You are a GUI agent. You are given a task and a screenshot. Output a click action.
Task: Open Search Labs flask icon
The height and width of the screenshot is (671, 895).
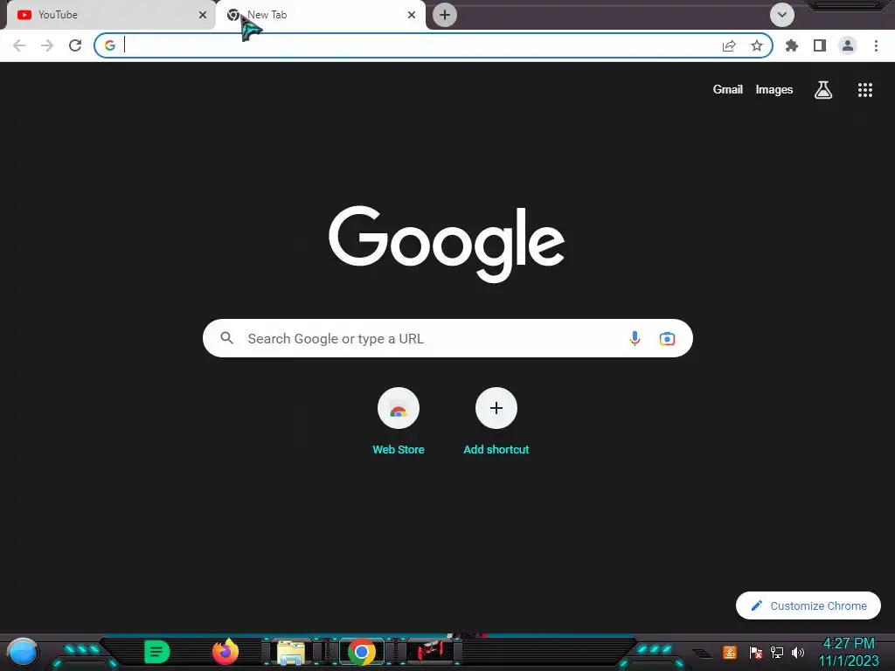823,90
